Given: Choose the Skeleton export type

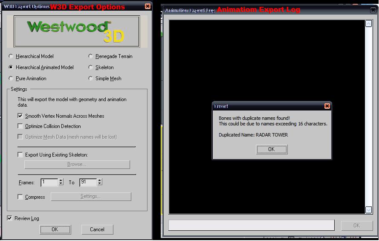Looking at the screenshot, I should pyautogui.click(x=90, y=67).
